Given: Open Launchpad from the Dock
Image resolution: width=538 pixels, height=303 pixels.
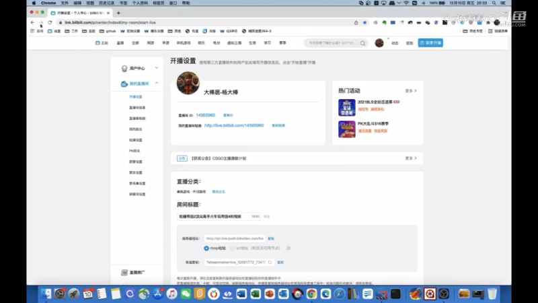Looking at the screenshot, I should pyautogui.click(x=74, y=294).
